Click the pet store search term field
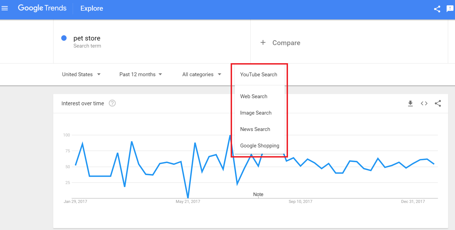455x230 pixels. point(87,38)
